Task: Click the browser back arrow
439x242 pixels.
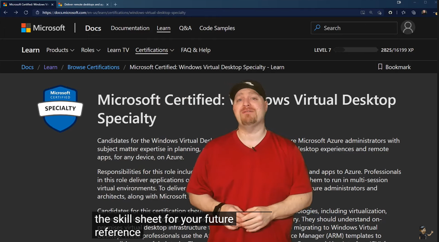Action: pyautogui.click(x=6, y=12)
